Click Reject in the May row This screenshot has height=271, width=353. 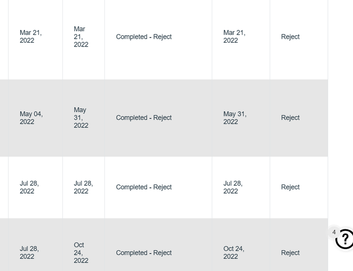tap(290, 118)
